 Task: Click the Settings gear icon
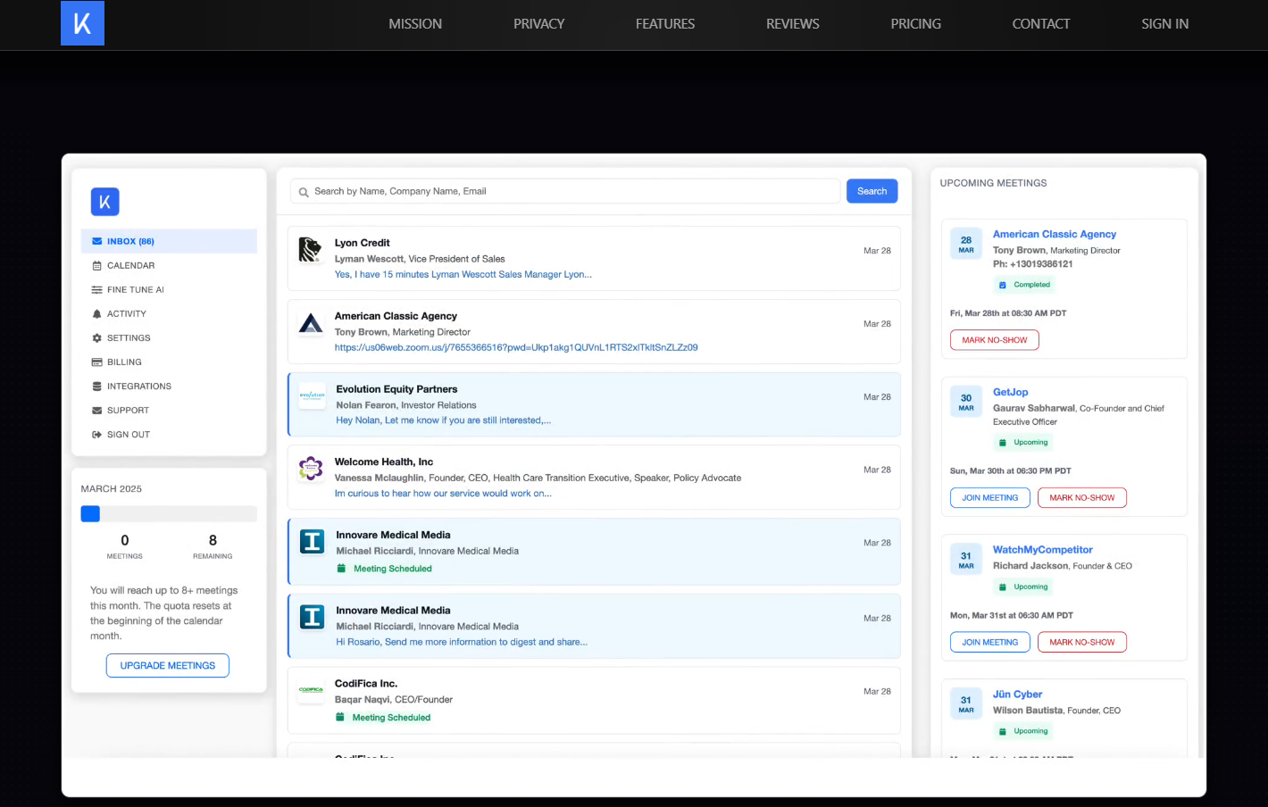[97, 337]
